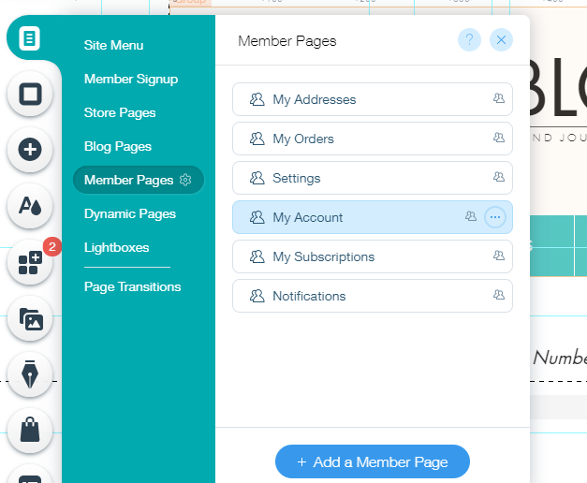
Task: Select the Site Menu category
Action: pyautogui.click(x=114, y=45)
